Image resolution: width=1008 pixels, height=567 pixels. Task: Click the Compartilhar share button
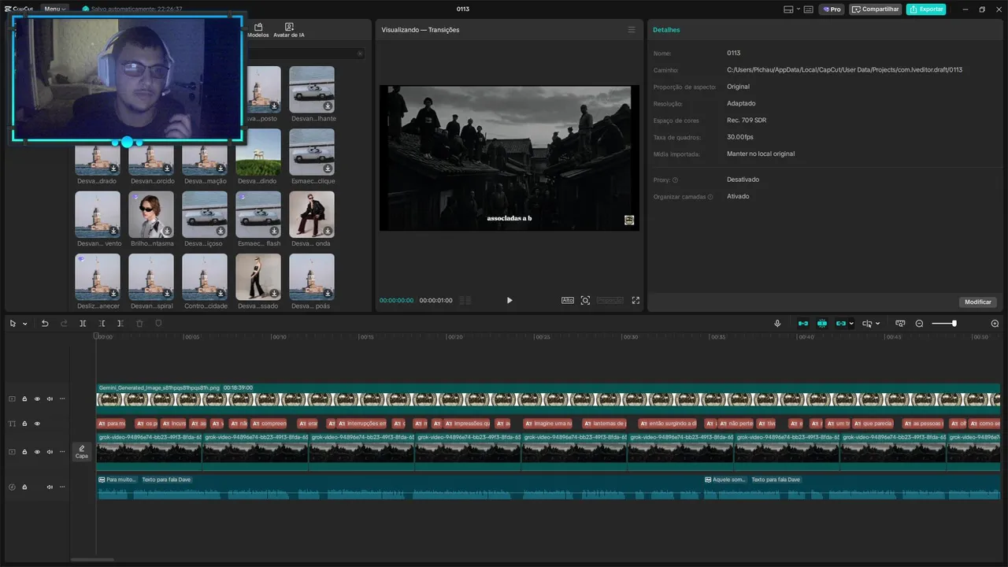875,9
